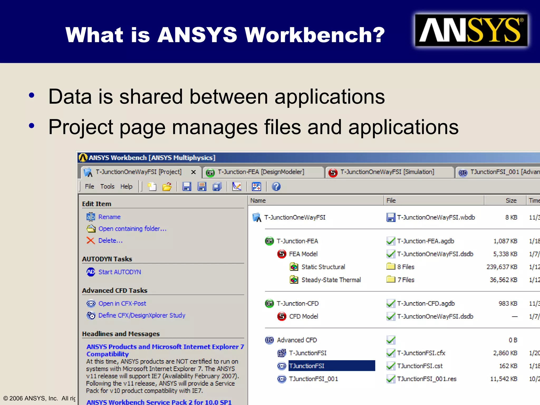Click TJunctionFSI_001.res file entry
The height and width of the screenshot is (405, 540).
click(x=427, y=379)
